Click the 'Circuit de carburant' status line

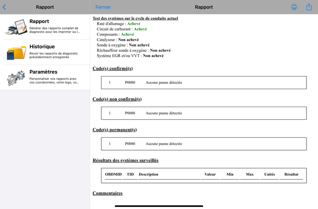click(122, 29)
